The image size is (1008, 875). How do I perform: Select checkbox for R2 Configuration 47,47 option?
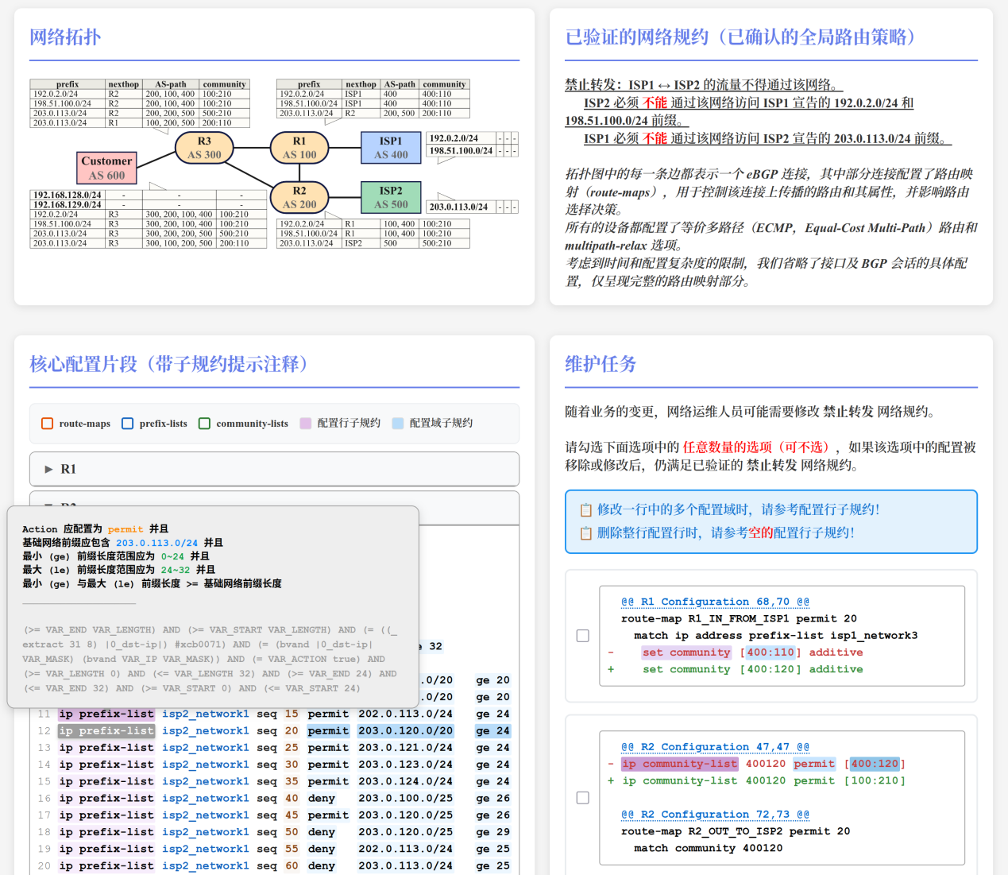[x=582, y=797]
